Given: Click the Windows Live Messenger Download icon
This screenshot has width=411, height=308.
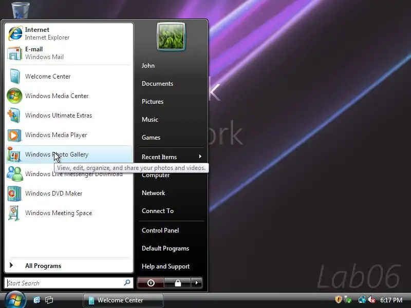Looking at the screenshot, I should [x=15, y=174].
